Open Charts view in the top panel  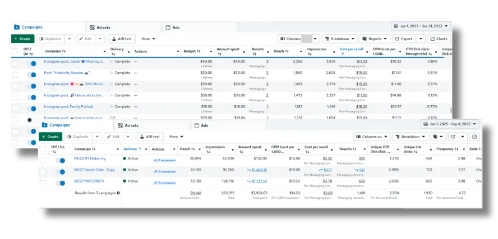(x=439, y=39)
